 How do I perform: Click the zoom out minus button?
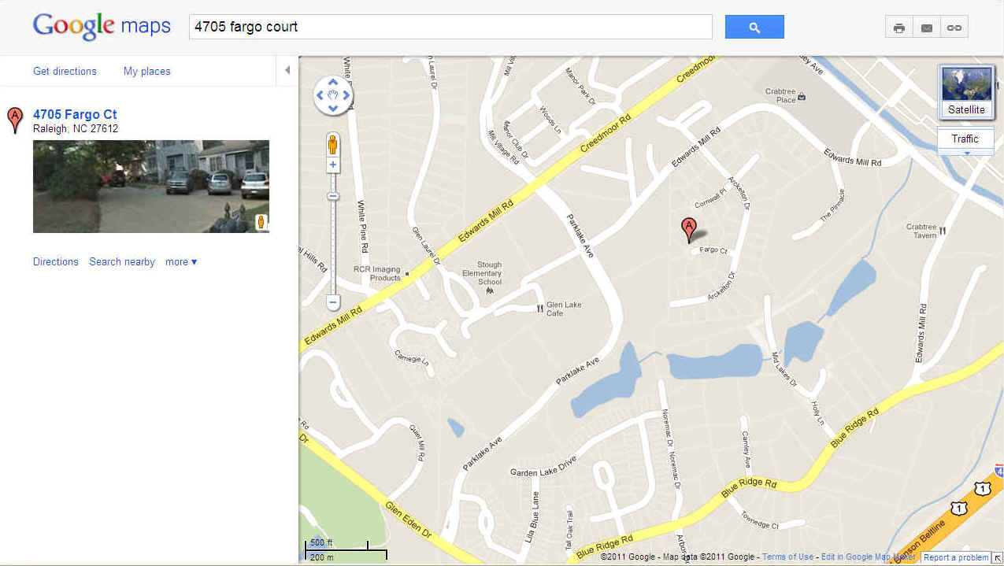[333, 302]
